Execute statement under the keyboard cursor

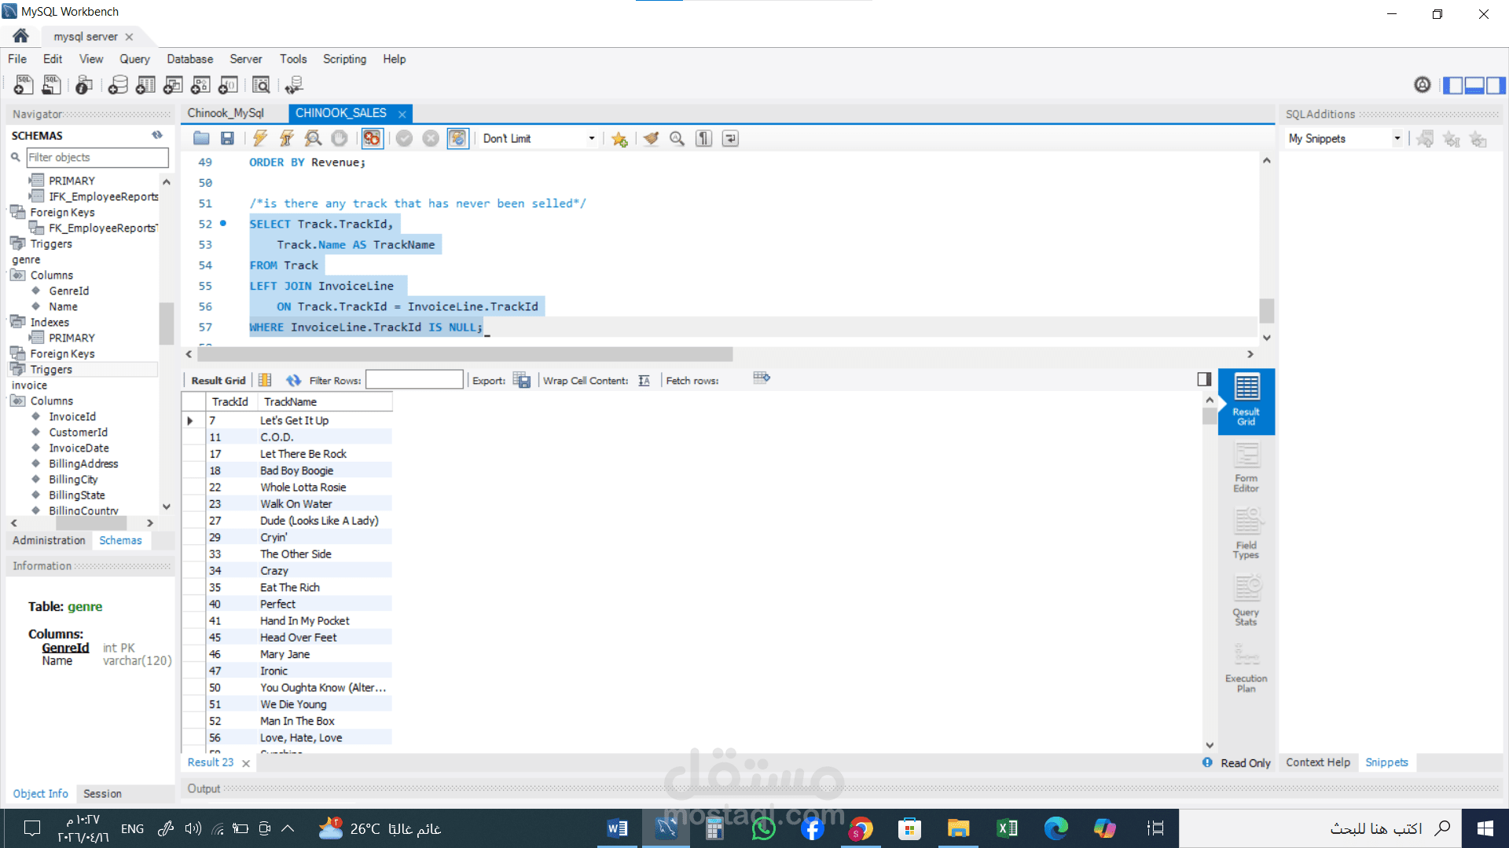click(x=286, y=138)
